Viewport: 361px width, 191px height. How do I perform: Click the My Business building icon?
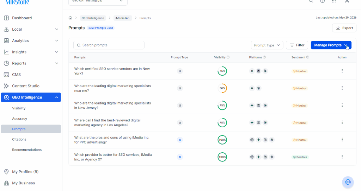click(6, 183)
